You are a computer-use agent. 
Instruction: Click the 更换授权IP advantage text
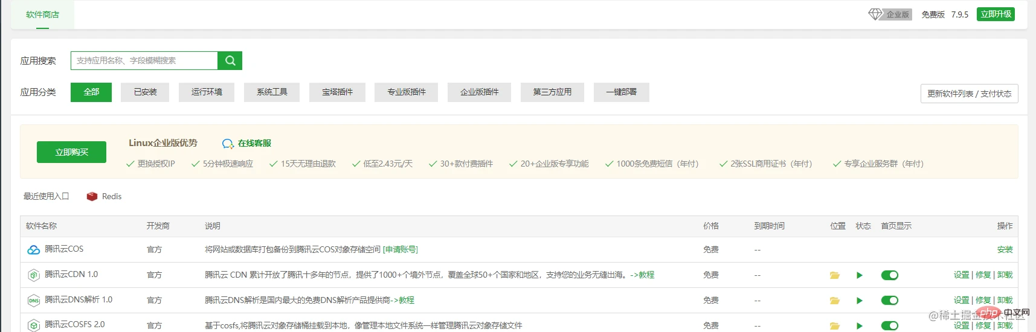coord(156,164)
